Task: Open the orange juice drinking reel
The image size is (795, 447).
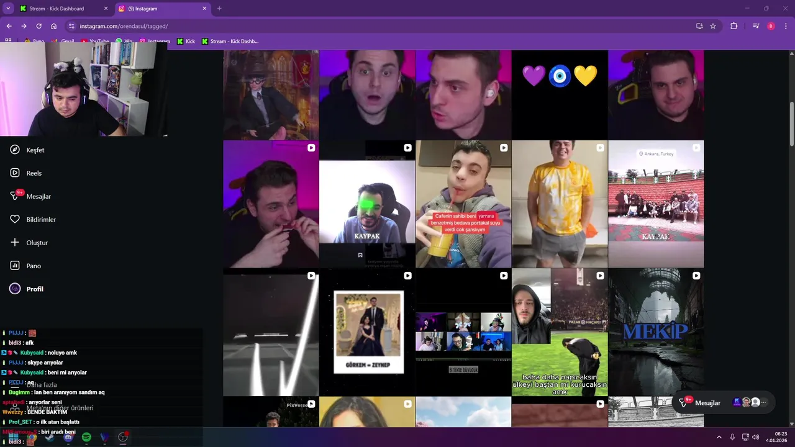Action: click(463, 204)
